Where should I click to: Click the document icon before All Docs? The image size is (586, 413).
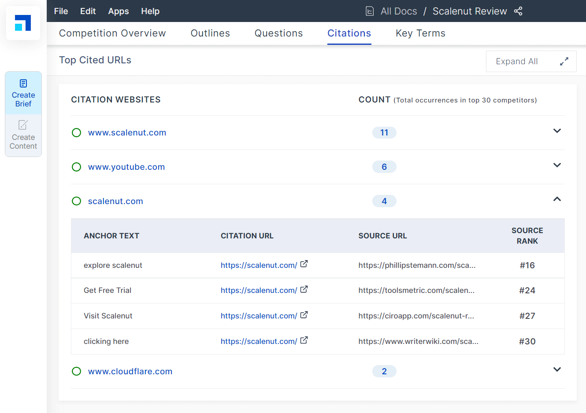tap(370, 11)
